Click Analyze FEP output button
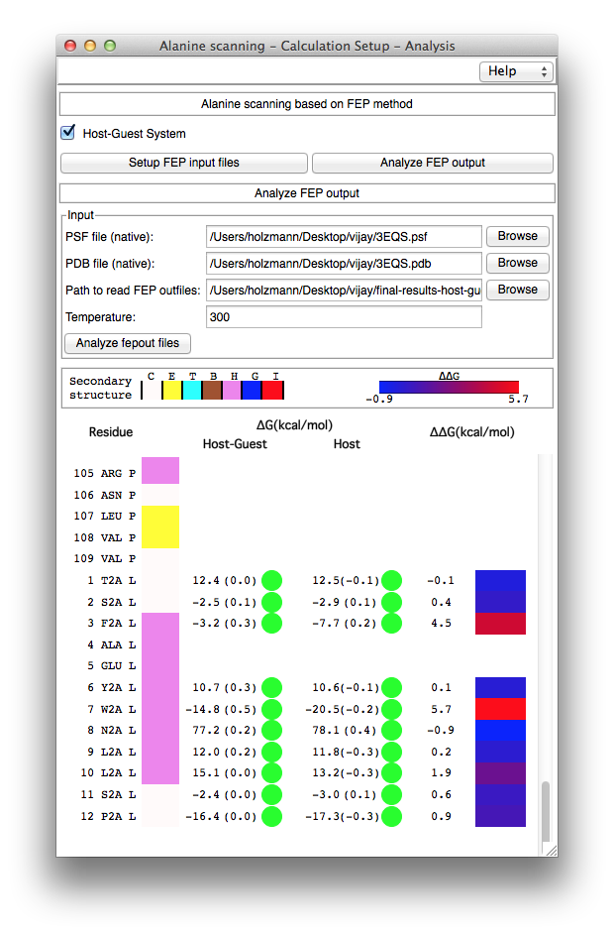Image resolution: width=614 pixels, height=935 pixels. [432, 163]
